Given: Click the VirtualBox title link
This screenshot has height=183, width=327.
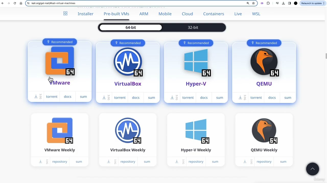Looking at the screenshot, I should coord(128,84).
